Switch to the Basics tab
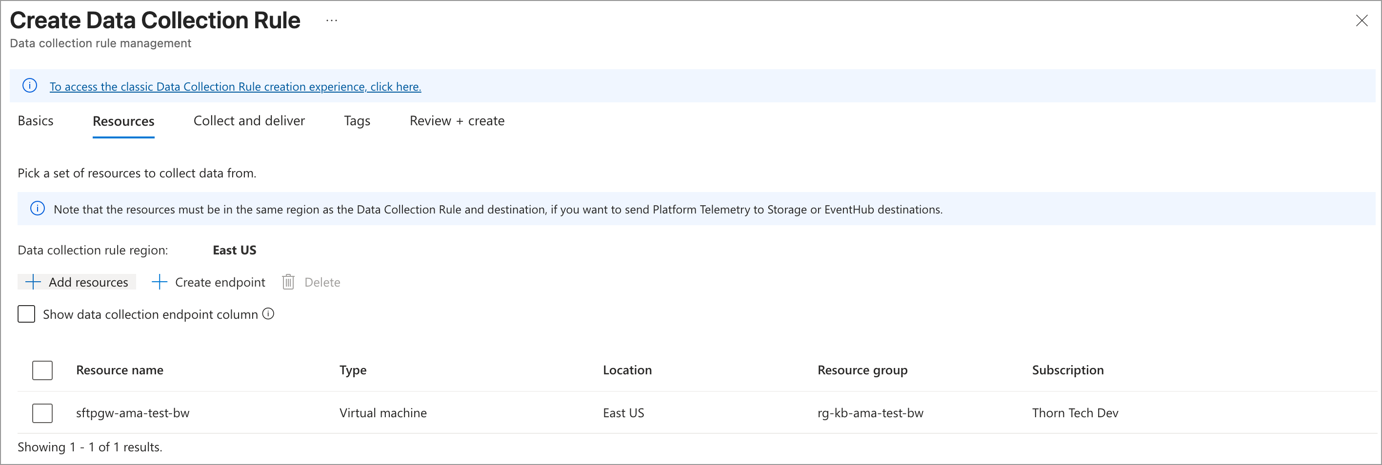 tap(36, 121)
